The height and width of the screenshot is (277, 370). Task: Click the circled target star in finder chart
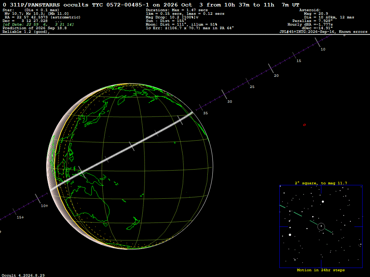[321, 227]
